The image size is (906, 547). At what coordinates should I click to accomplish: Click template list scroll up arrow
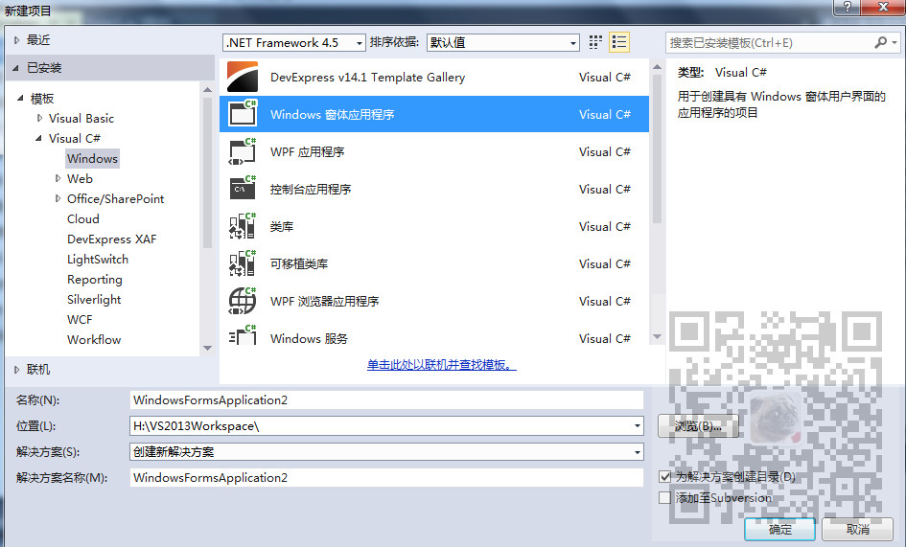coord(657,67)
